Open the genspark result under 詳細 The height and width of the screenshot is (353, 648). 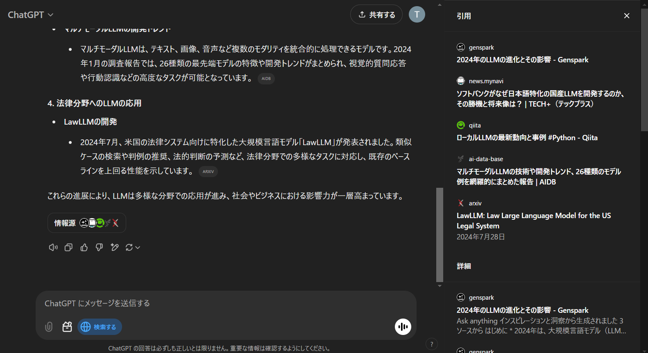click(522, 310)
